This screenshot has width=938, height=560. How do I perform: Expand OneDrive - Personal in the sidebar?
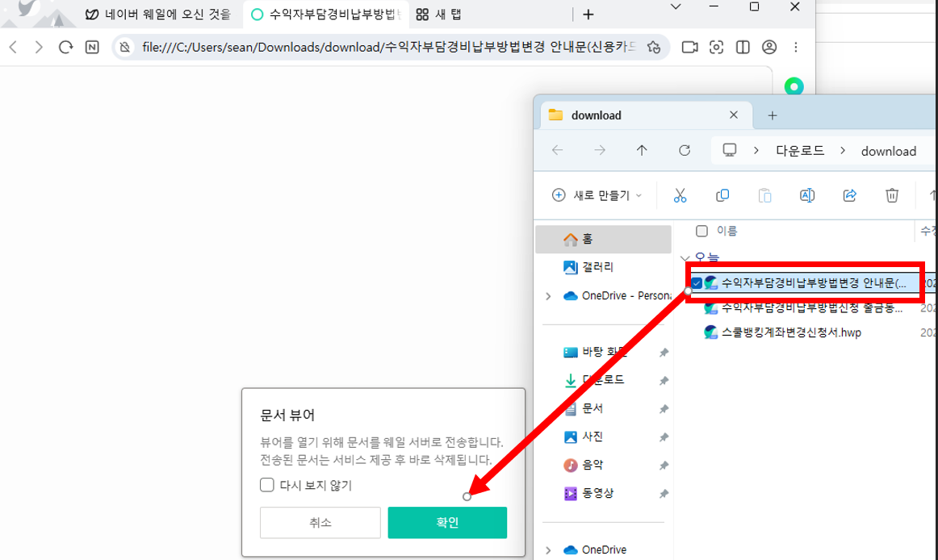pyautogui.click(x=548, y=295)
